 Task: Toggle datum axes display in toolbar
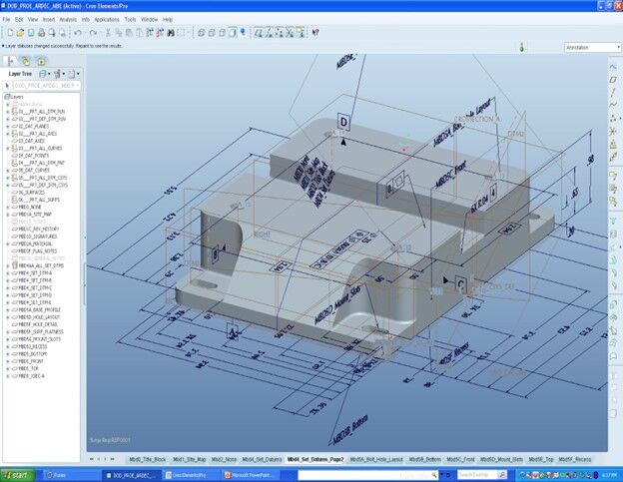point(269,32)
